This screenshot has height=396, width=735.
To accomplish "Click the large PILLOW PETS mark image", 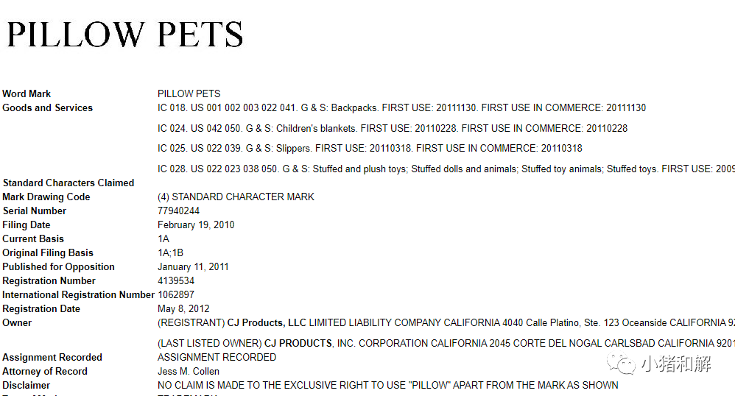I will coord(125,35).
